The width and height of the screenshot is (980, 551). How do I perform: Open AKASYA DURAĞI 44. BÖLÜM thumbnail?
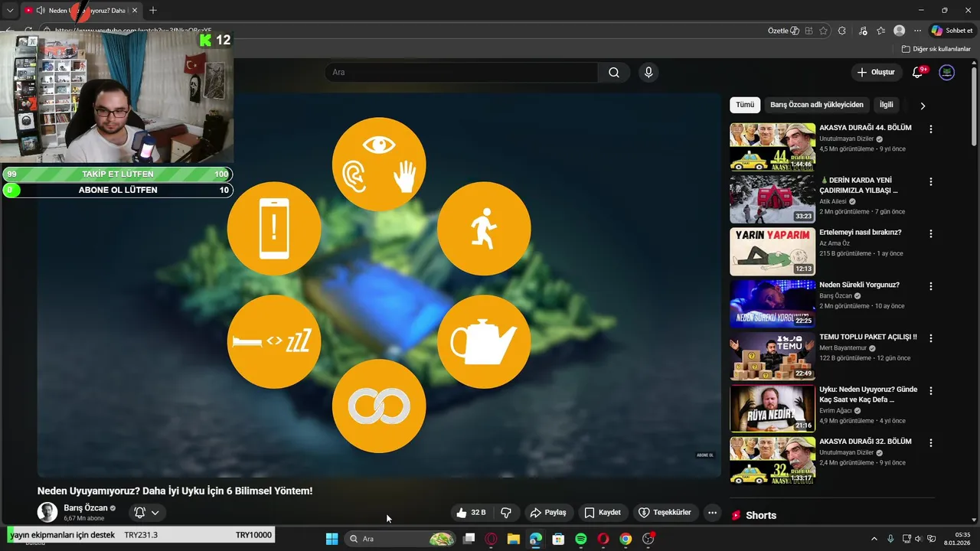(772, 147)
